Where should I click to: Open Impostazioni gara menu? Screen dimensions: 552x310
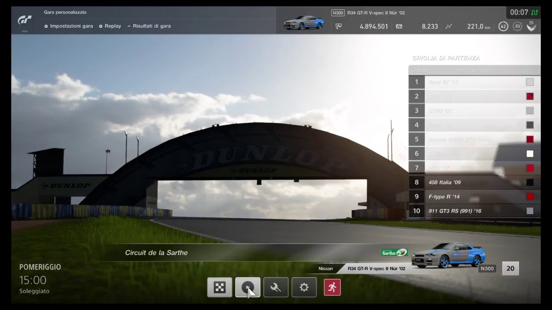[x=69, y=26]
